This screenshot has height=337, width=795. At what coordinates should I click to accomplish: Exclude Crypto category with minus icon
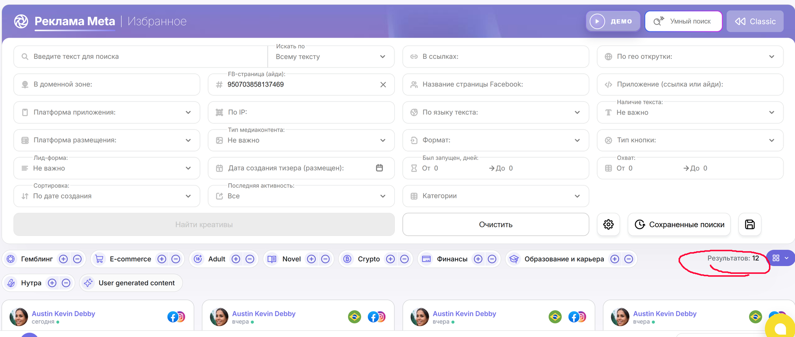click(404, 259)
